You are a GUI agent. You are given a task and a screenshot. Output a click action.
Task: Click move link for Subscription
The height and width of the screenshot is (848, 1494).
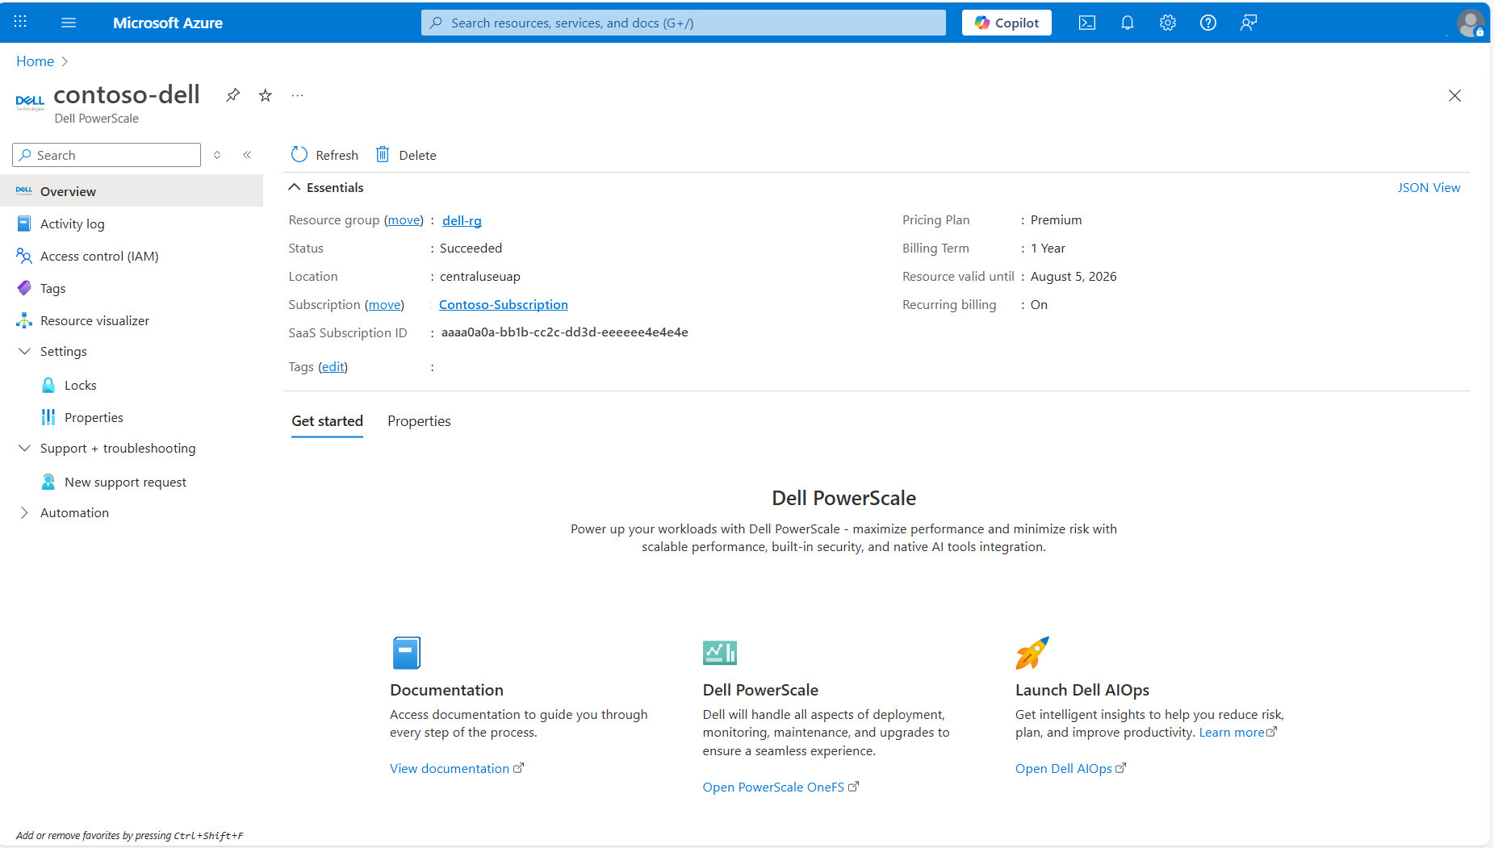384,305
